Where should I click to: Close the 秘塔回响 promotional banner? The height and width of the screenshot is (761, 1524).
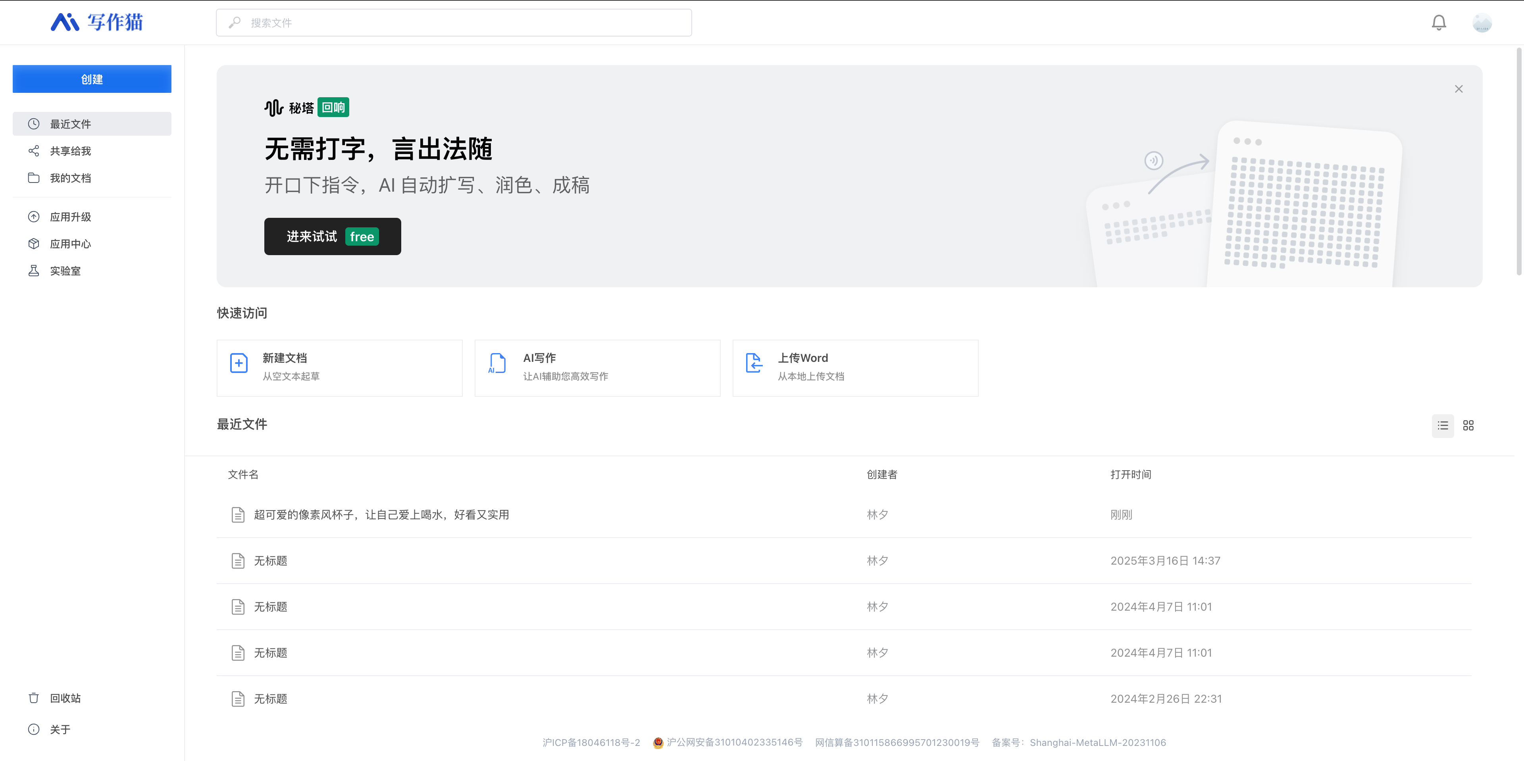pos(1459,89)
